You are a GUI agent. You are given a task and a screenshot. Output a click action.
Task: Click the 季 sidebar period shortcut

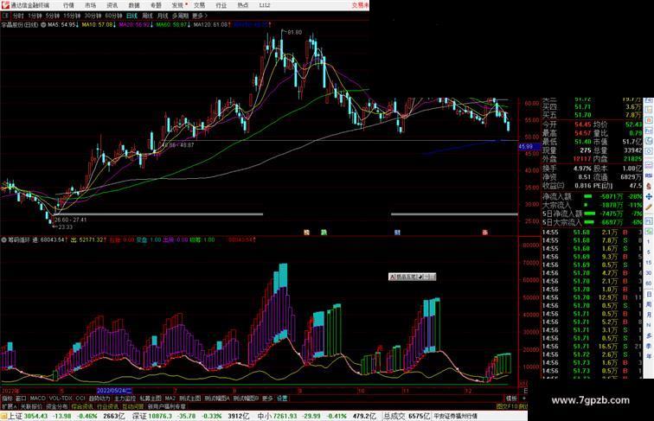click(649, 346)
